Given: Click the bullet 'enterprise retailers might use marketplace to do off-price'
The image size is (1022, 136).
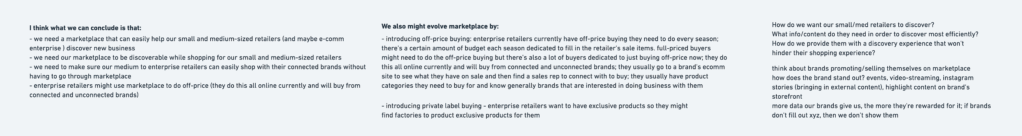Looking at the screenshot, I should click(195, 85).
